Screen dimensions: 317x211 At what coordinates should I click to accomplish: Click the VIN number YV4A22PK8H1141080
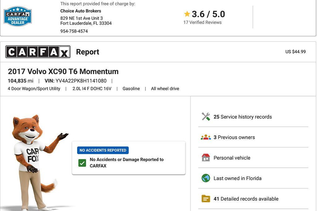[x=81, y=81]
